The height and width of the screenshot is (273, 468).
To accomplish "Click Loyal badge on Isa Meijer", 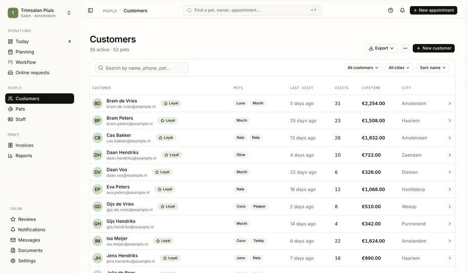I will (163, 241).
